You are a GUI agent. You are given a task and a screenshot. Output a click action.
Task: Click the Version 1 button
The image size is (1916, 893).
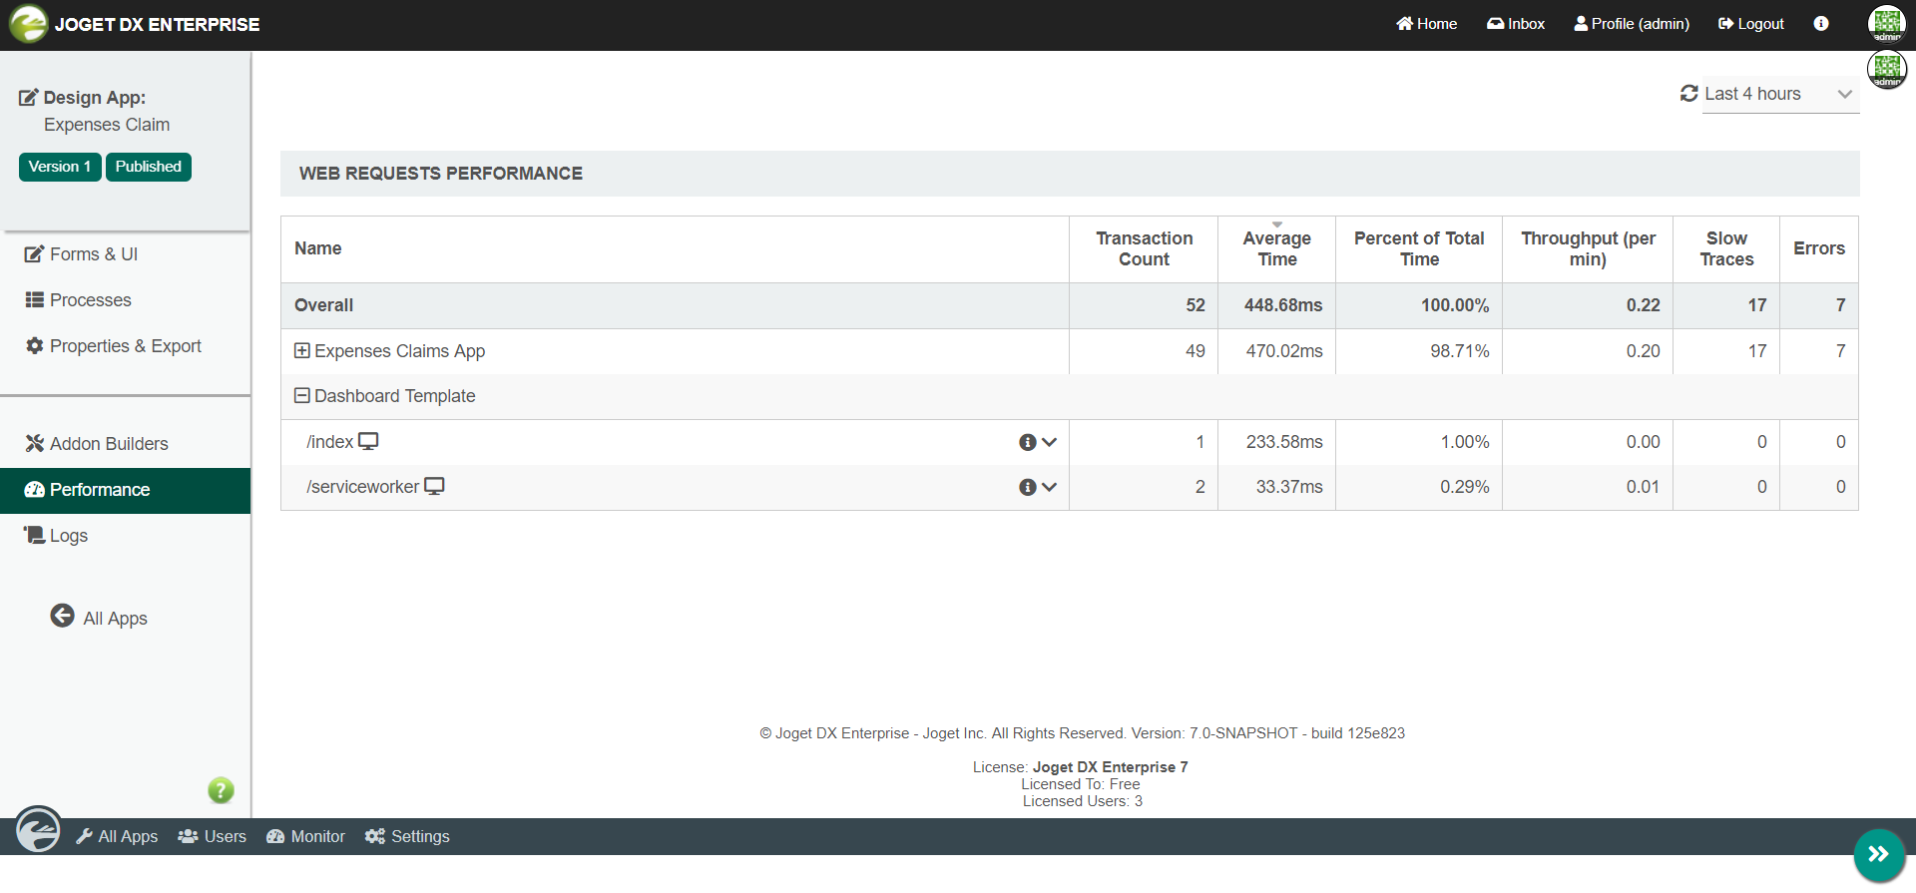click(x=60, y=167)
